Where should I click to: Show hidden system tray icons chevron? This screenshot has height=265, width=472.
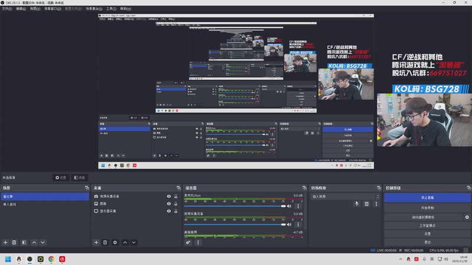coord(401,259)
